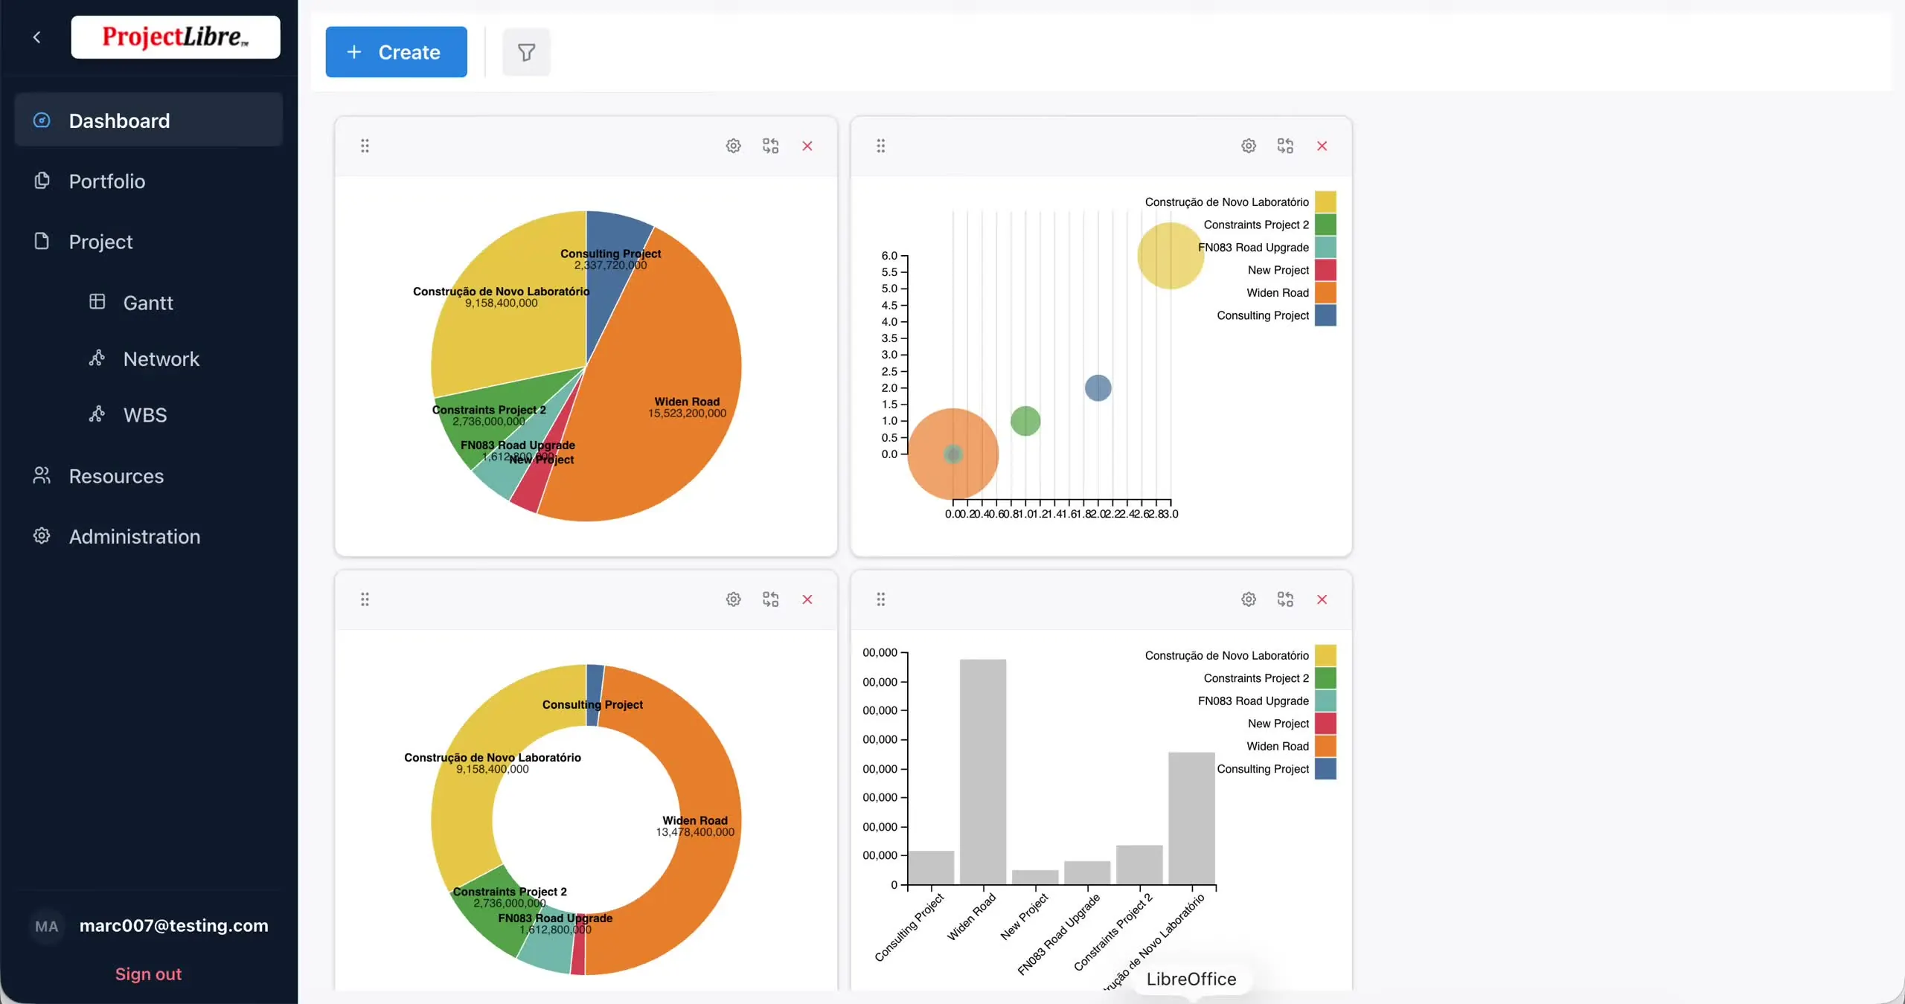Click the Sign out link
Screen dimensions: 1905x1004
(148, 974)
